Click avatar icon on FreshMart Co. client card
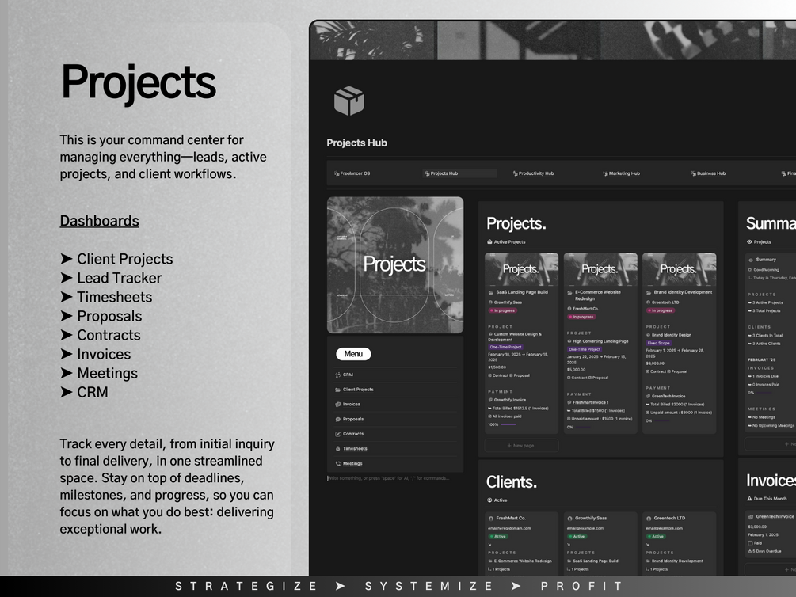The width and height of the screenshot is (796, 597). tap(491, 519)
